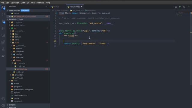Open editor more actions ellipsis
This screenshot has width=192, height=108.
click(x=189, y=7)
